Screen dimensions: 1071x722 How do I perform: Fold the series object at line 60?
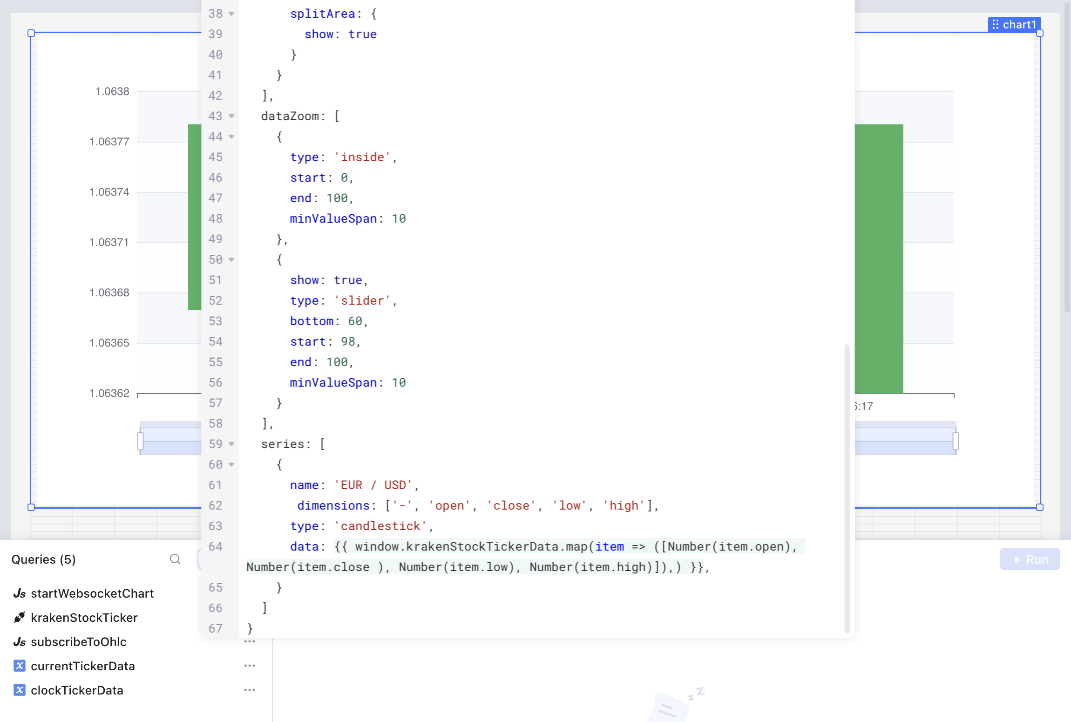[231, 465]
